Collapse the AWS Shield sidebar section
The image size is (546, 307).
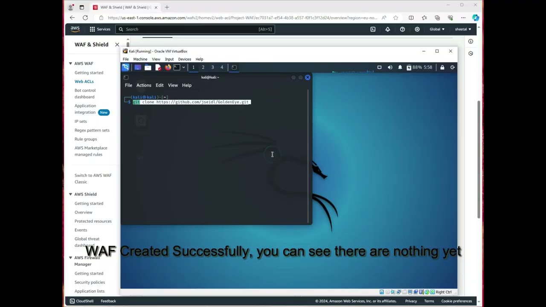(x=70, y=194)
